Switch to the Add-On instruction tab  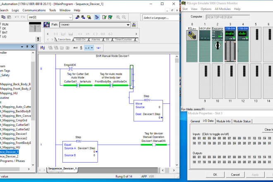tap(81, 40)
